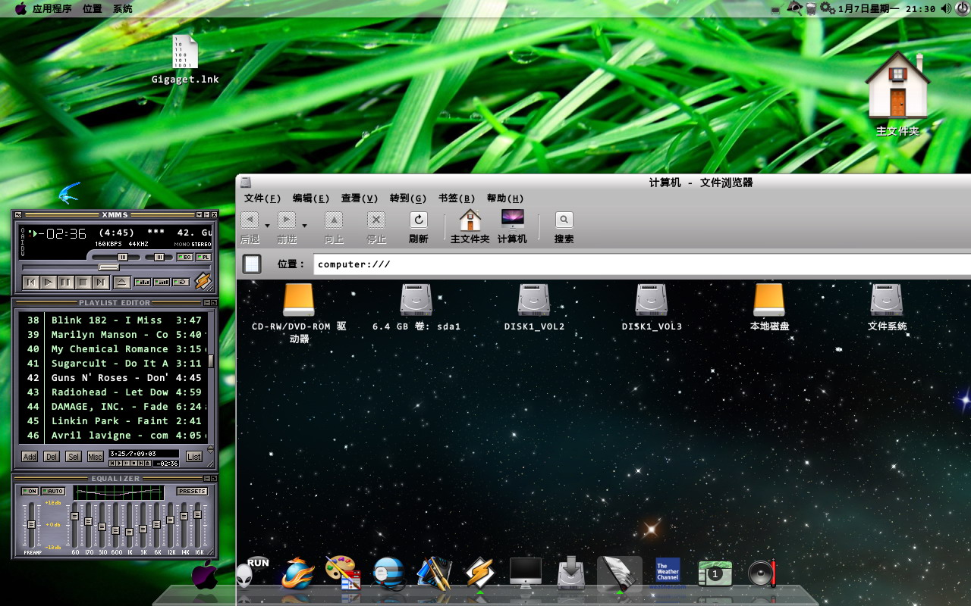Screen dimensions: 971x606
Task: Click the 搜索 search toolbar button
Action: tap(564, 227)
